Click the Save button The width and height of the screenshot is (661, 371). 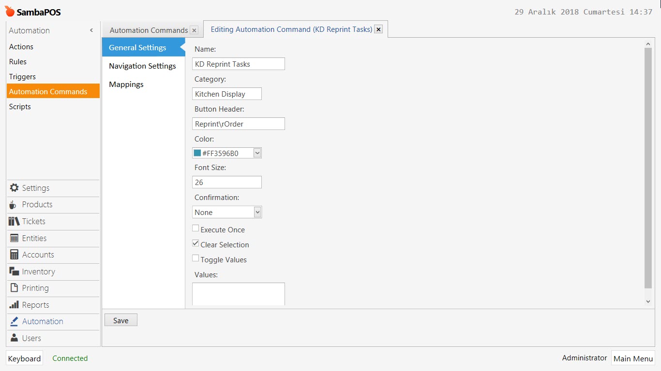point(121,320)
